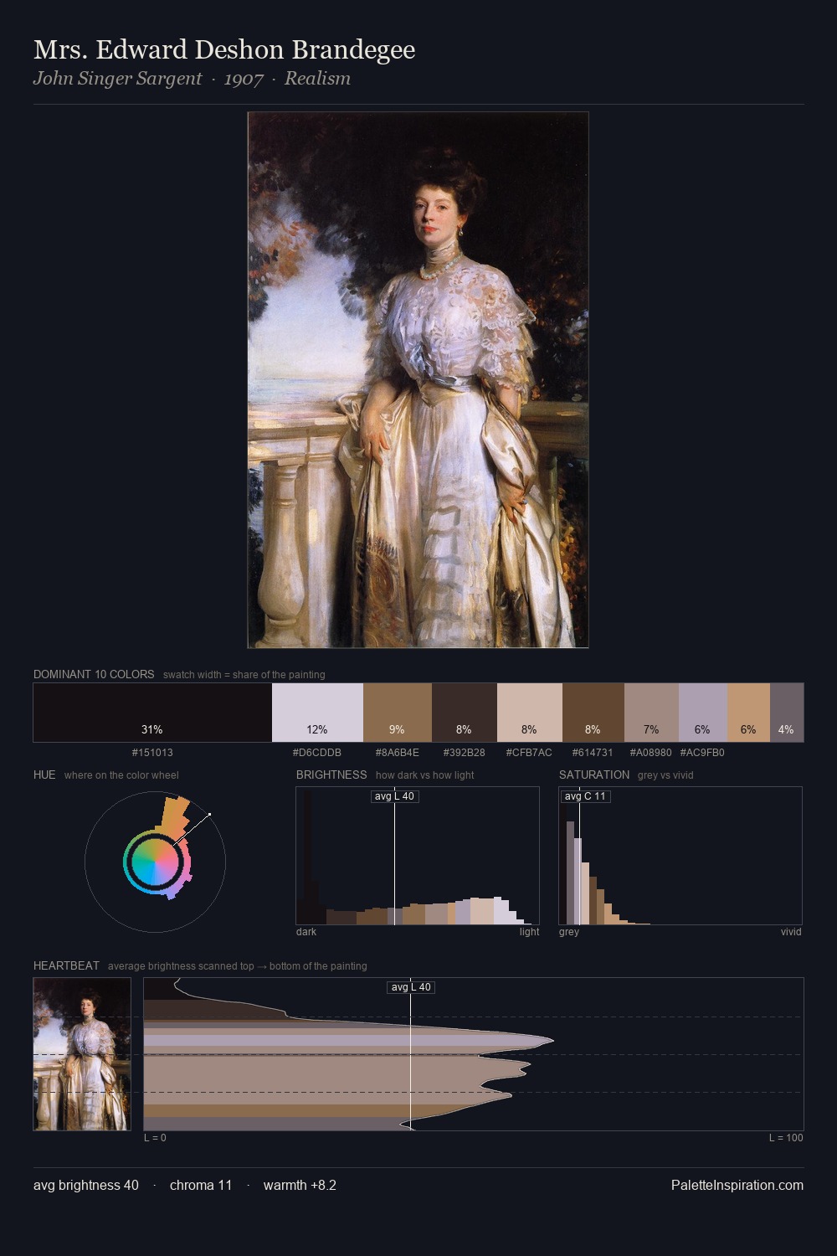Click the L = 100 axis label
The height and width of the screenshot is (1256, 837).
786,1138
